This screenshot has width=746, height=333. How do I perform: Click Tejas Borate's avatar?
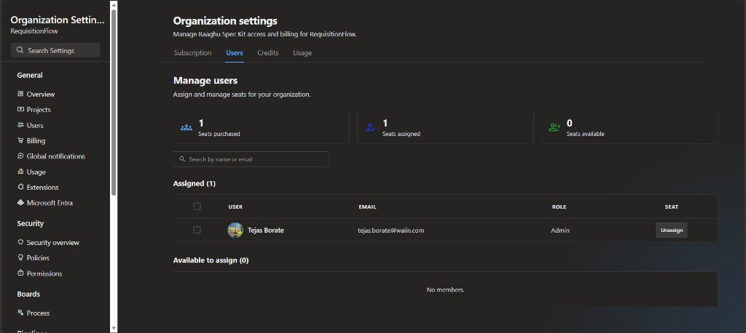click(235, 230)
